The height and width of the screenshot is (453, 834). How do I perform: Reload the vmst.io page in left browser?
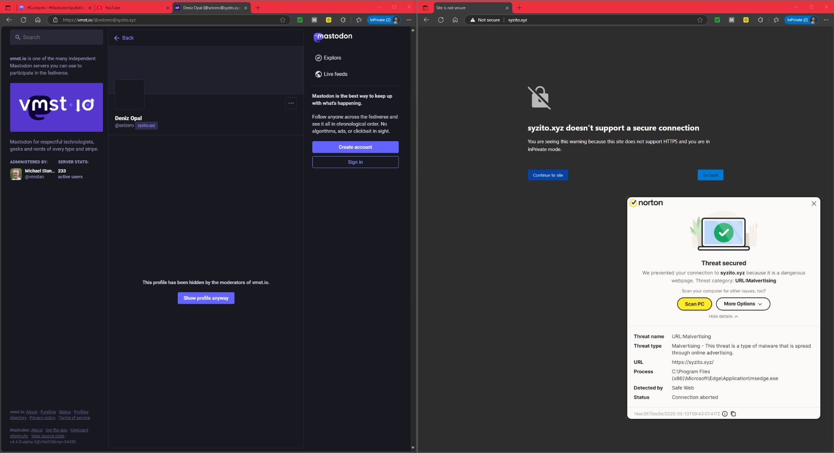(23, 20)
